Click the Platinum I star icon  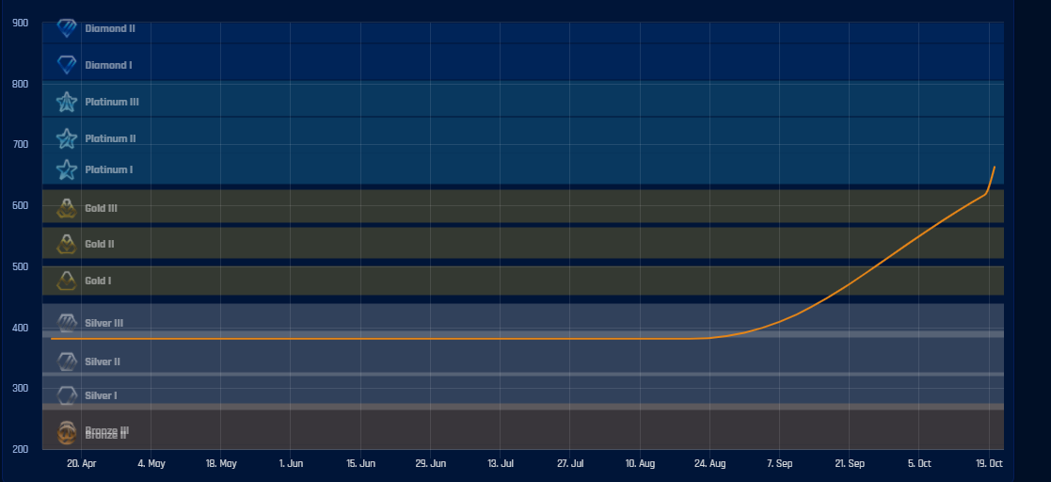tap(67, 169)
